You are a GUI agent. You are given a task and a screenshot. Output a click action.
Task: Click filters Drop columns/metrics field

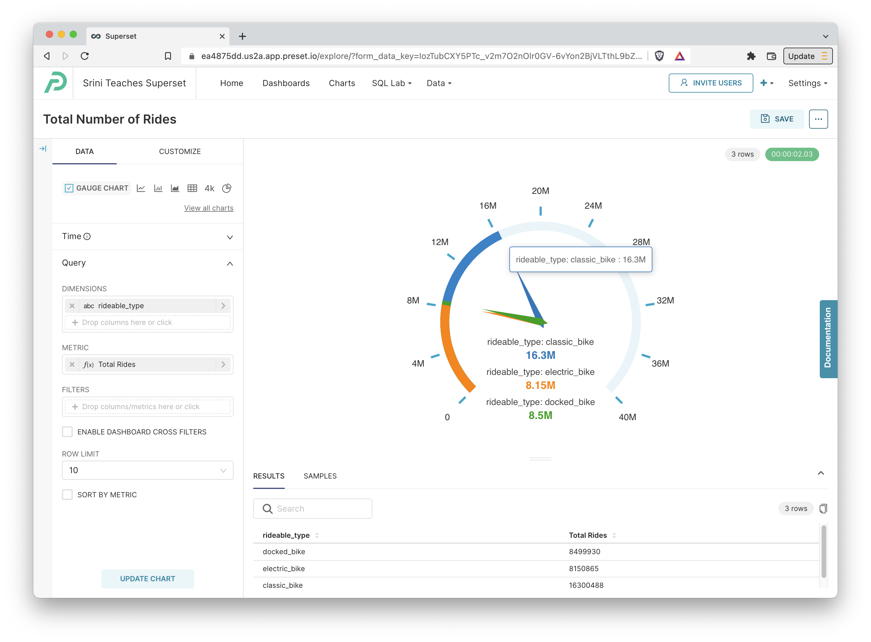pos(147,406)
